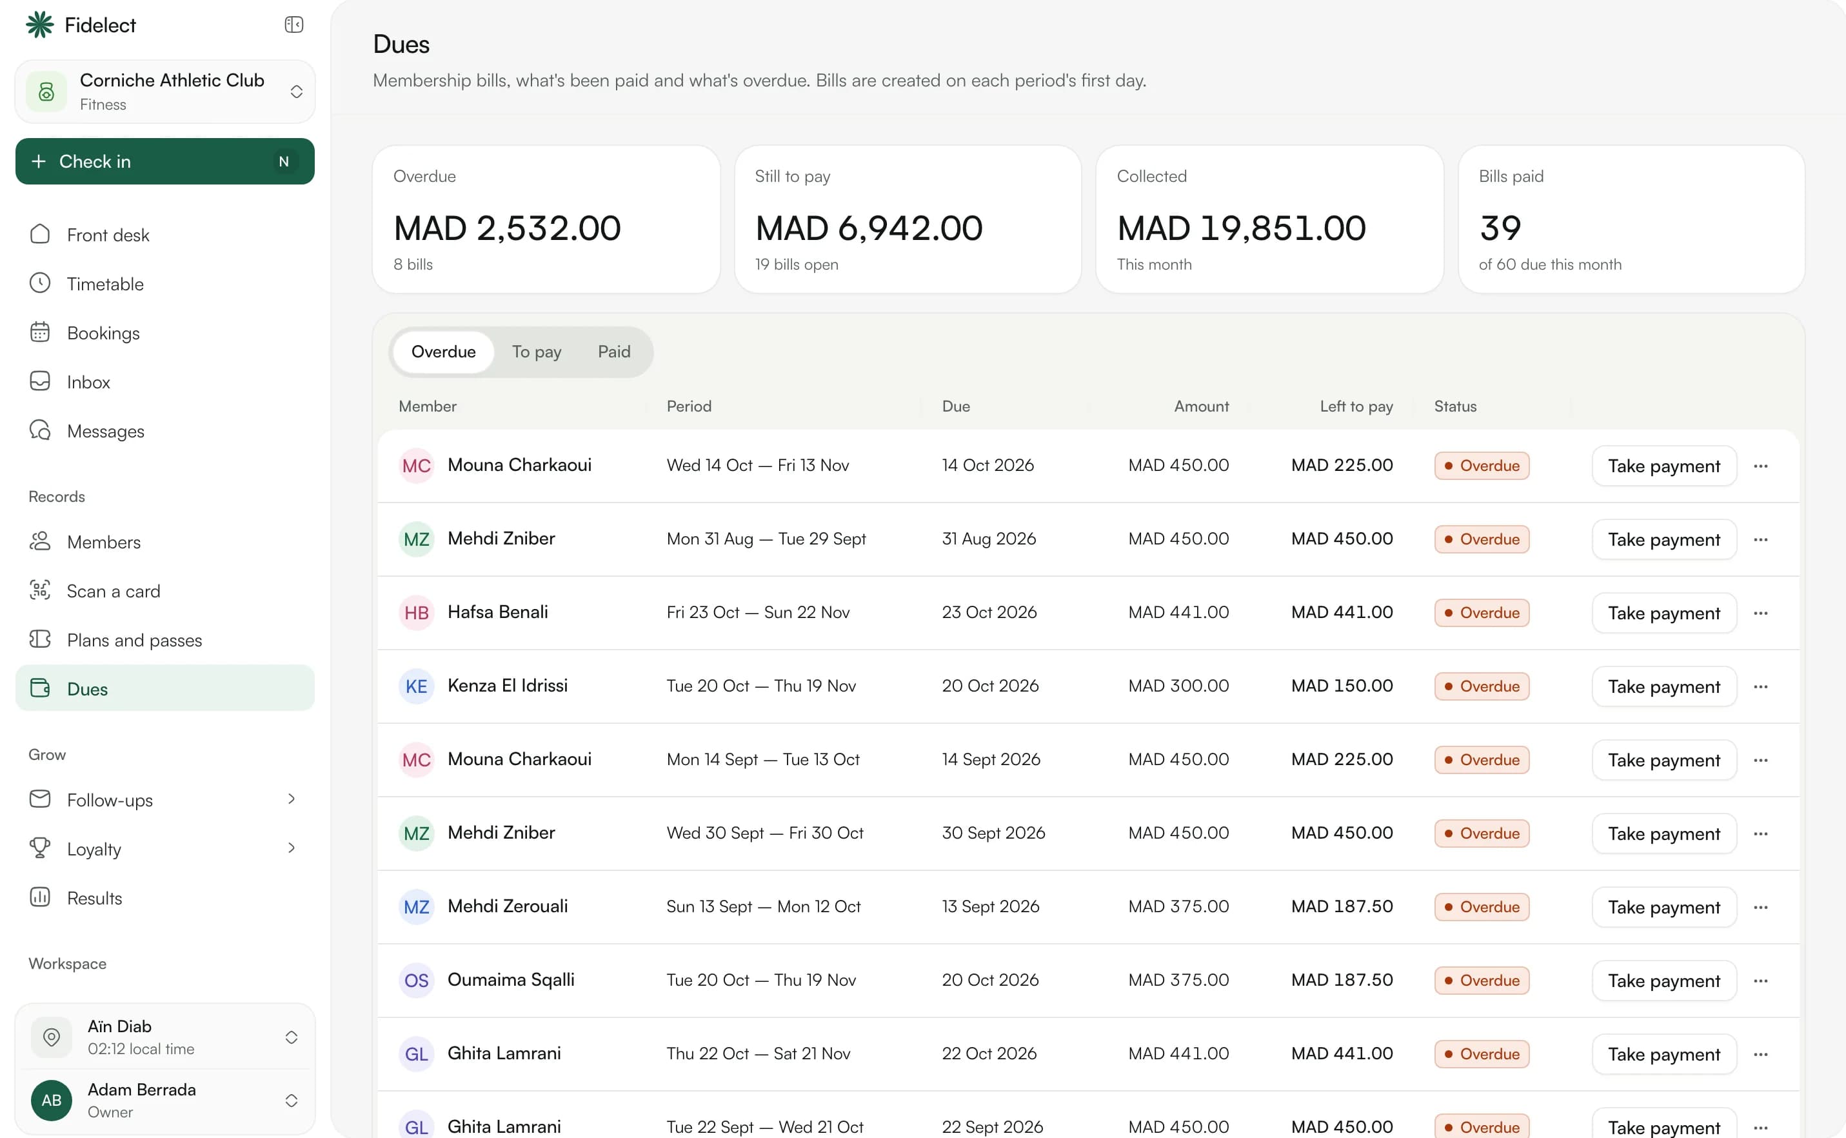Click the Still to pay summary card
The width and height of the screenshot is (1846, 1138).
coord(908,219)
